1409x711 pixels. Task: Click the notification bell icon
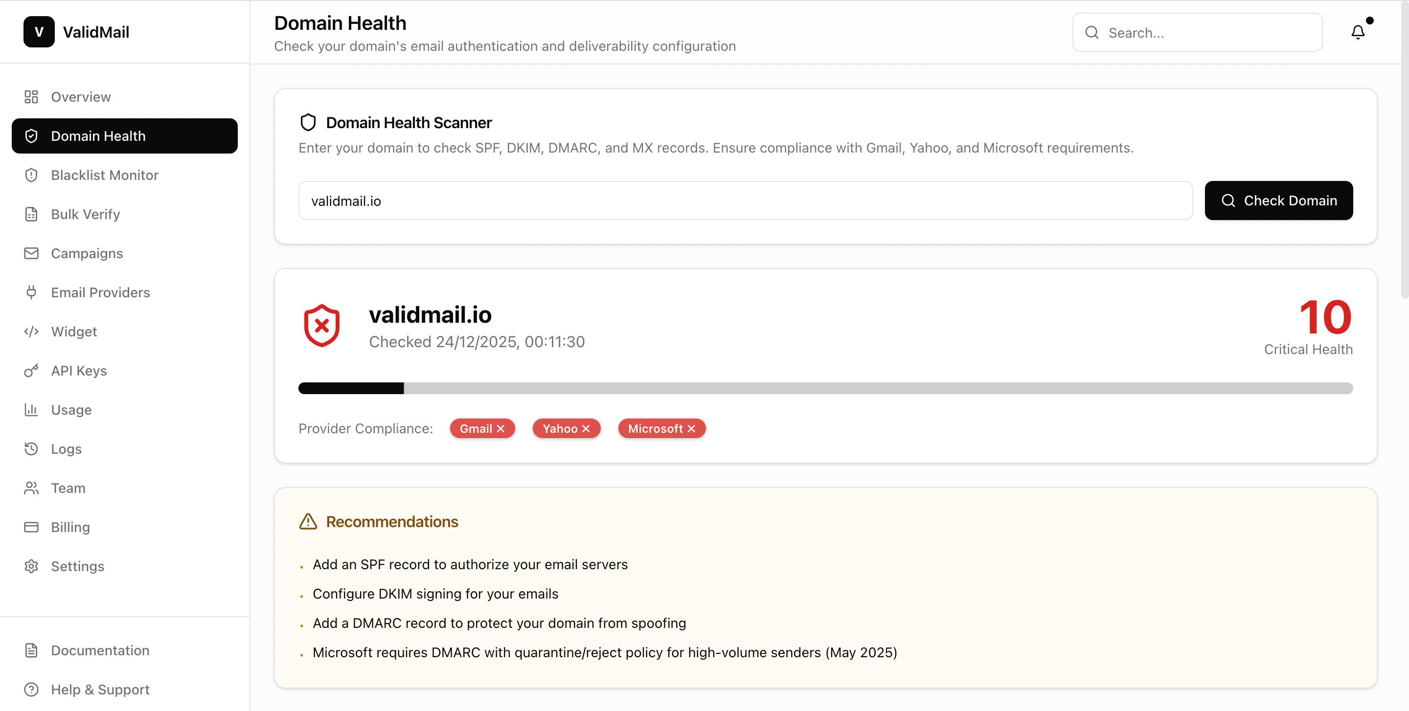tap(1358, 32)
